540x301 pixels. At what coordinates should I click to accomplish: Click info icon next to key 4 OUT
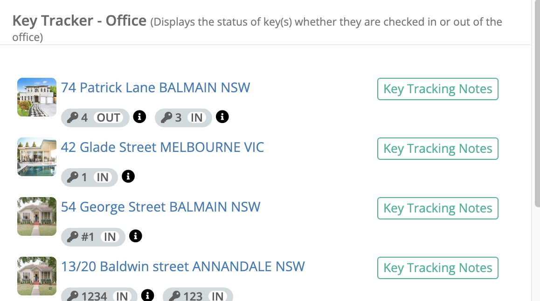click(139, 116)
